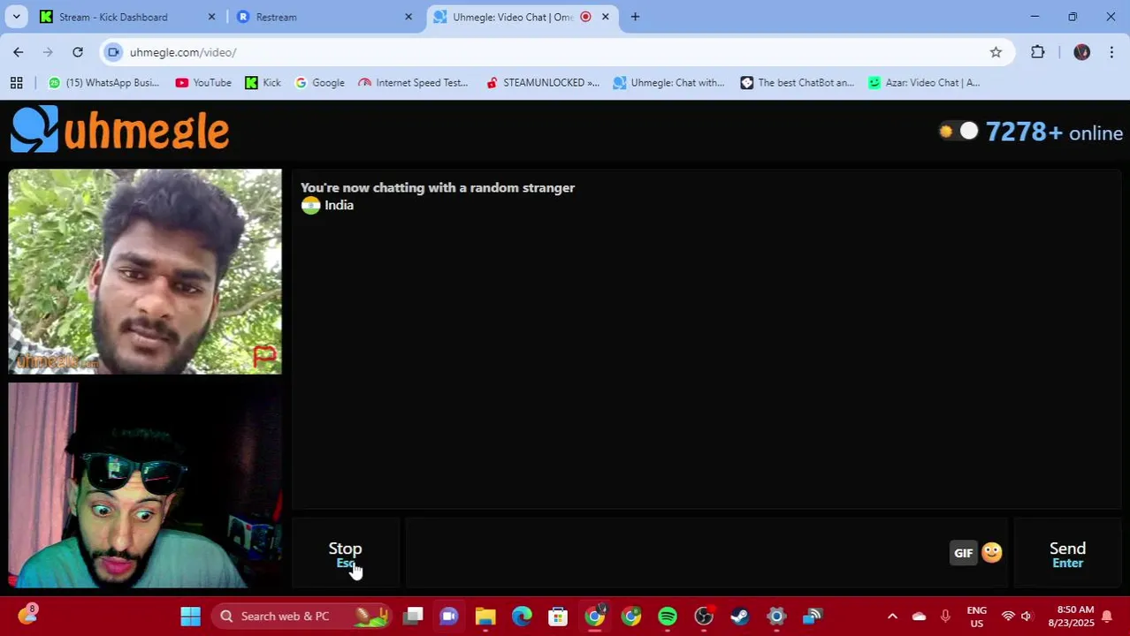
Task: Toggle the dark/light mode switch
Action: point(958,132)
